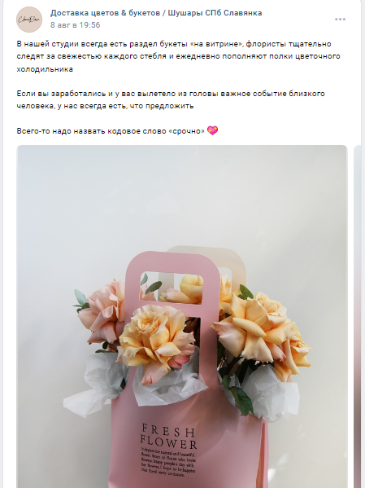Click the first paragraph starting with В нашей студии

(x=178, y=56)
